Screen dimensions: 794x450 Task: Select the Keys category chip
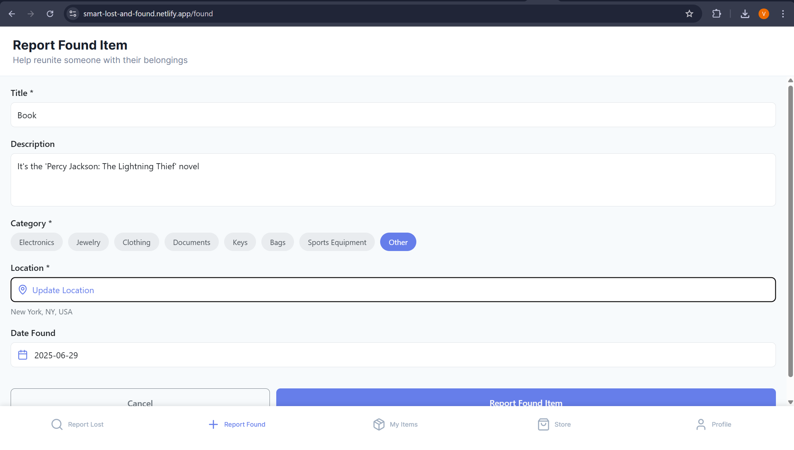click(x=240, y=242)
